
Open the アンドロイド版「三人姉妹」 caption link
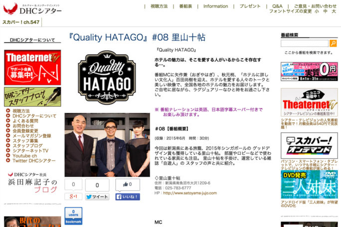[309, 204]
